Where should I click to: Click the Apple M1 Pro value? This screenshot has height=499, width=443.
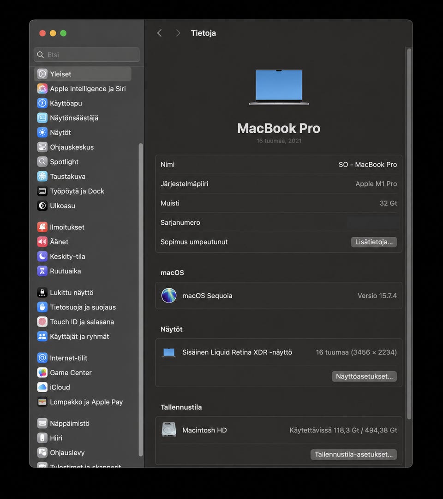376,184
